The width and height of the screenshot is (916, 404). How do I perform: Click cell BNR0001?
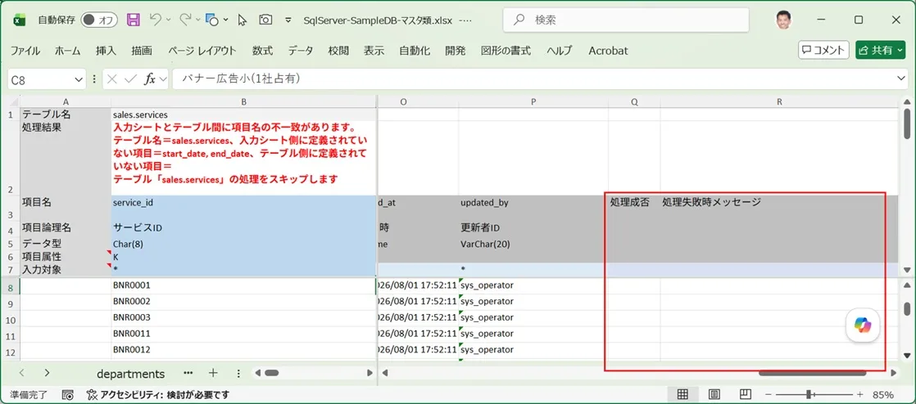pyautogui.click(x=243, y=285)
